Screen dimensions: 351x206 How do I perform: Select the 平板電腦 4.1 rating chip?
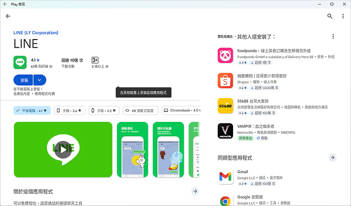(32, 111)
